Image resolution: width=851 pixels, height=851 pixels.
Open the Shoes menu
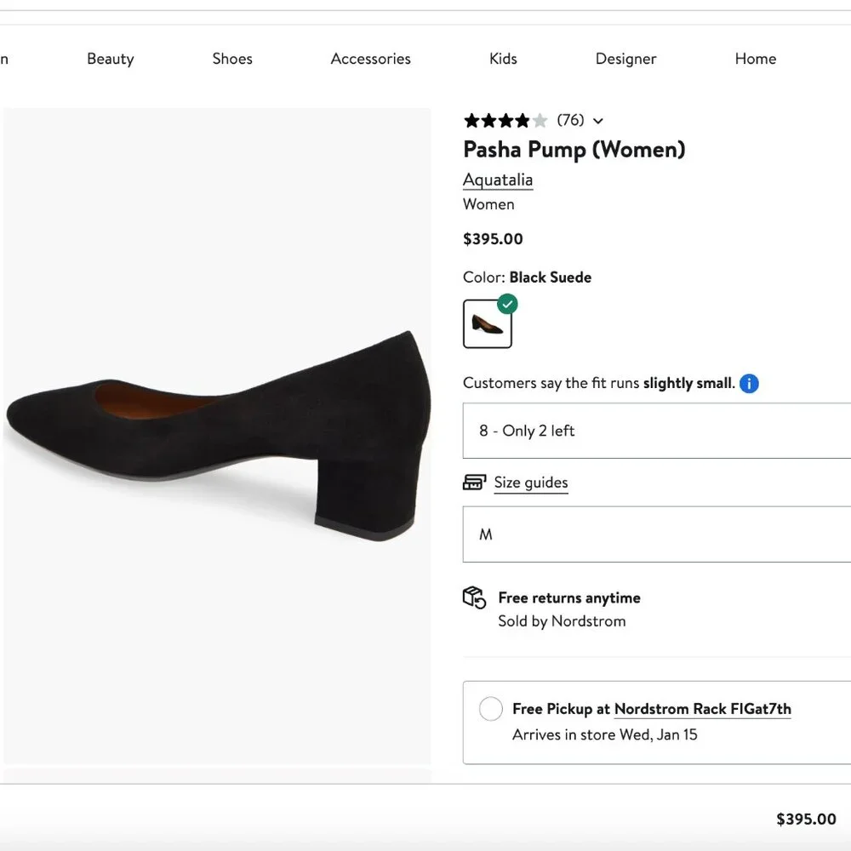point(232,59)
